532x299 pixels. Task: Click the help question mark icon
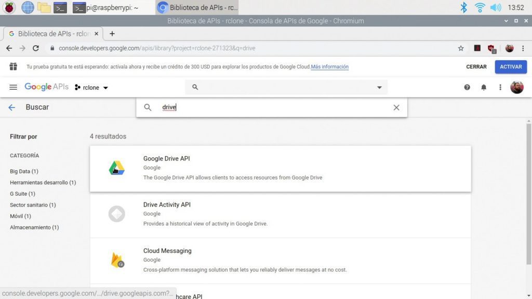coord(467,87)
